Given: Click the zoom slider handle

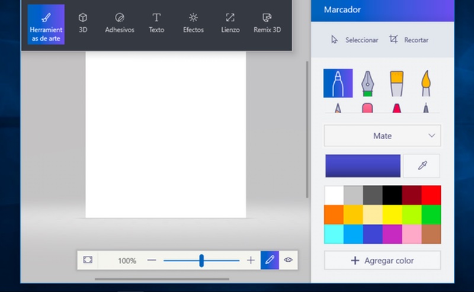Looking at the screenshot, I should point(201,260).
